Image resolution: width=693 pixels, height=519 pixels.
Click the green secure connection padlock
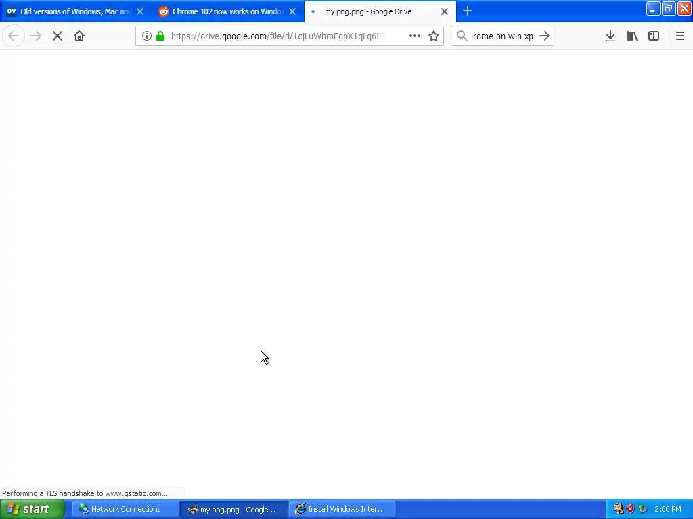tap(160, 36)
